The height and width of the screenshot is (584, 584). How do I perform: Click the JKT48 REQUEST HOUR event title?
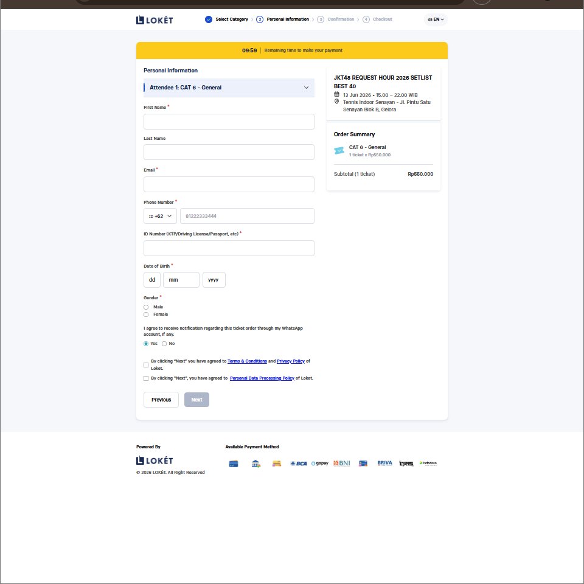tap(383, 82)
